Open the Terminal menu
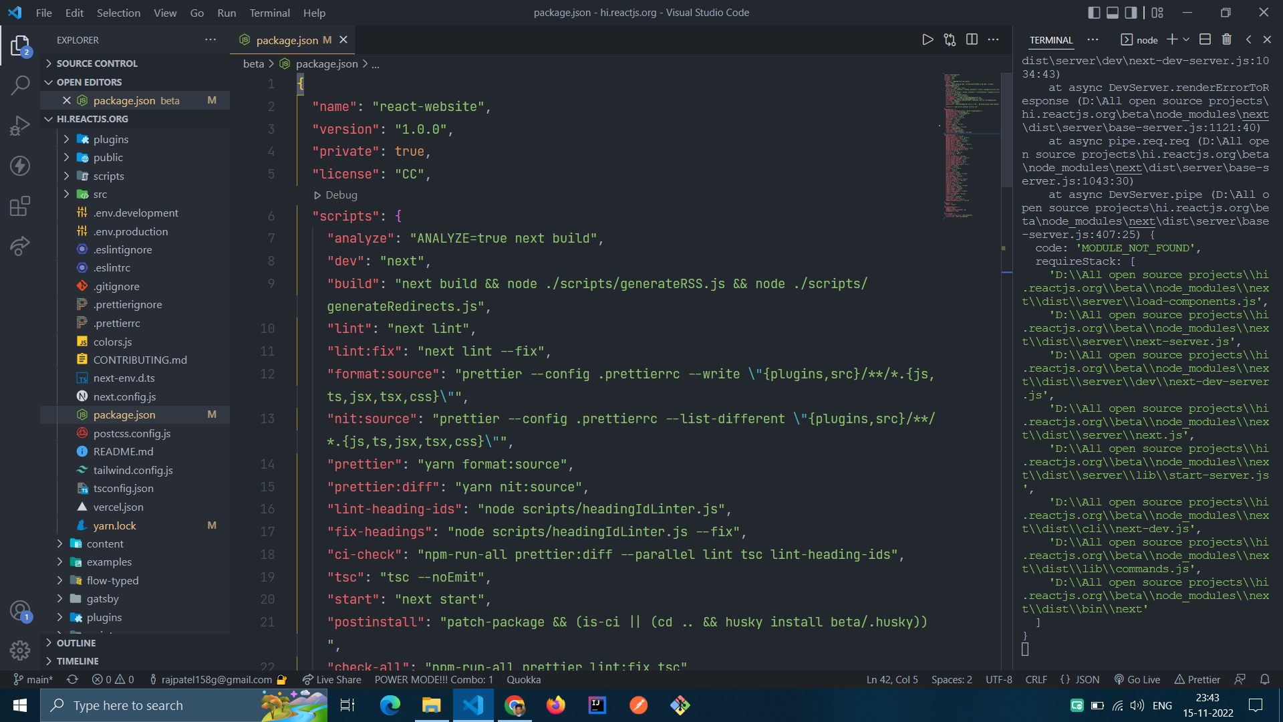 pyautogui.click(x=269, y=13)
